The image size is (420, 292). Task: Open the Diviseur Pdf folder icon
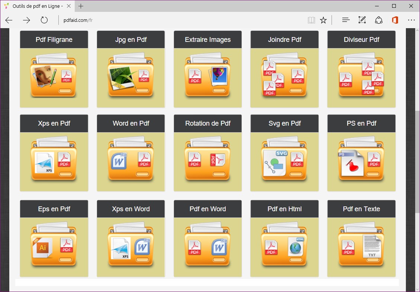361,76
